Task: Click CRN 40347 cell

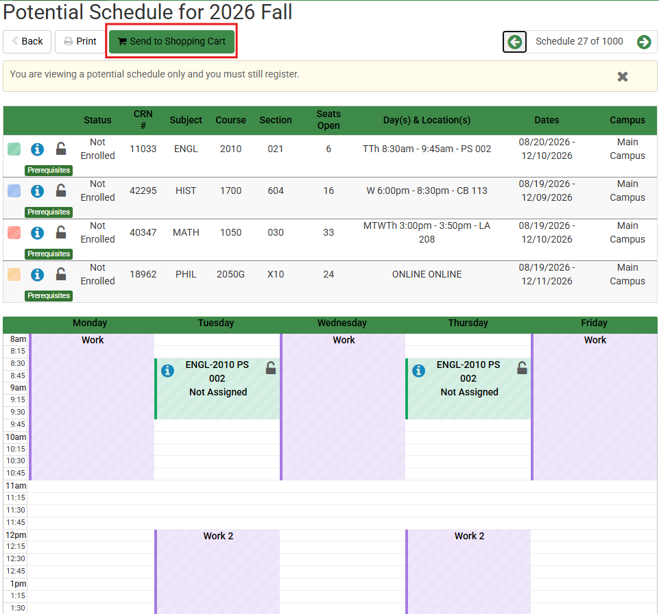Action: [143, 233]
